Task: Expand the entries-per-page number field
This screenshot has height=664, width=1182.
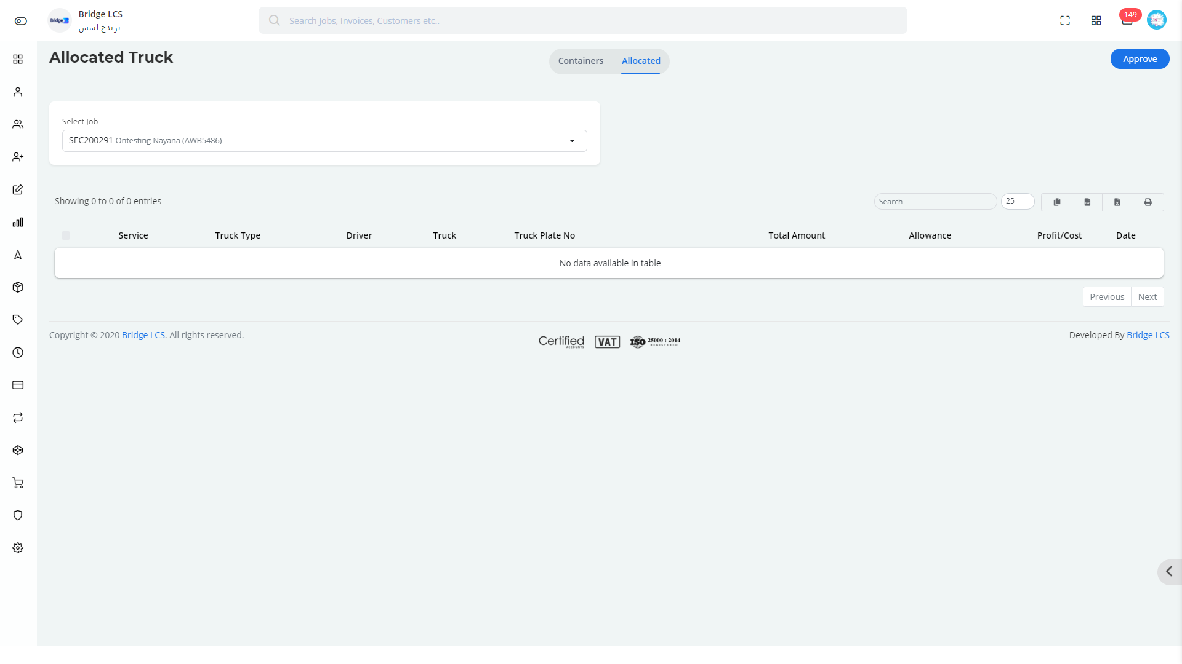Action: pyautogui.click(x=1017, y=200)
